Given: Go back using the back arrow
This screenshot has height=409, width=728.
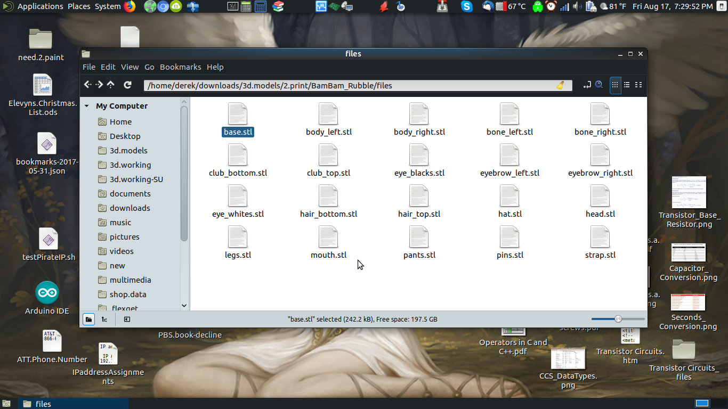Looking at the screenshot, I should (87, 85).
